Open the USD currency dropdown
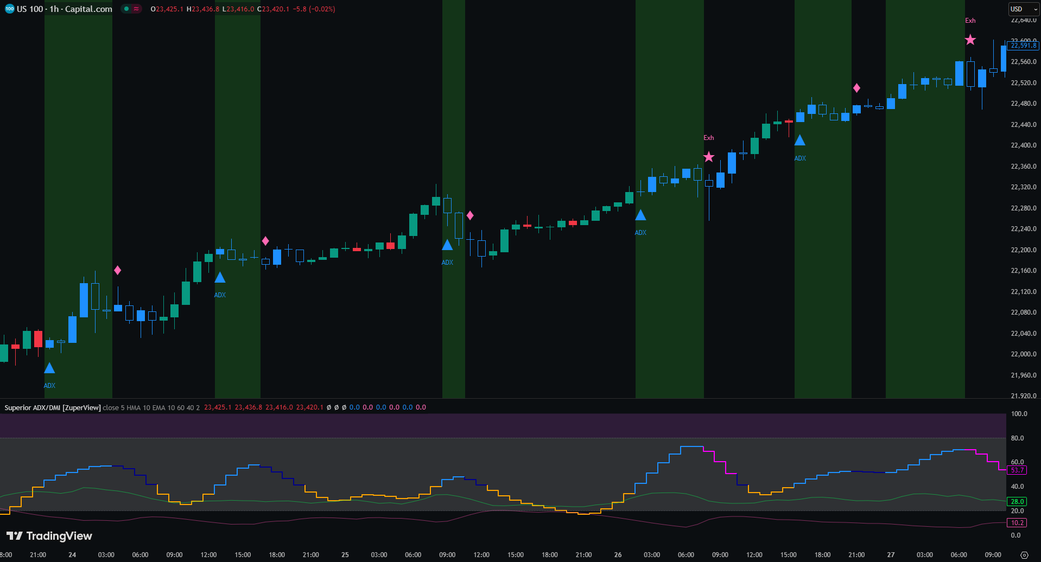Viewport: 1041px width, 562px height. [1023, 9]
